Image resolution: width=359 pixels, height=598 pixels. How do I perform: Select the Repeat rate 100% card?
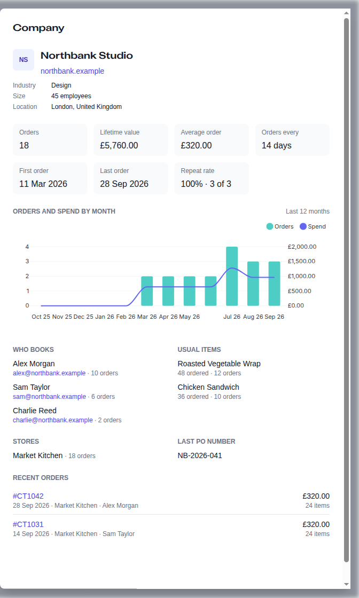tap(212, 178)
